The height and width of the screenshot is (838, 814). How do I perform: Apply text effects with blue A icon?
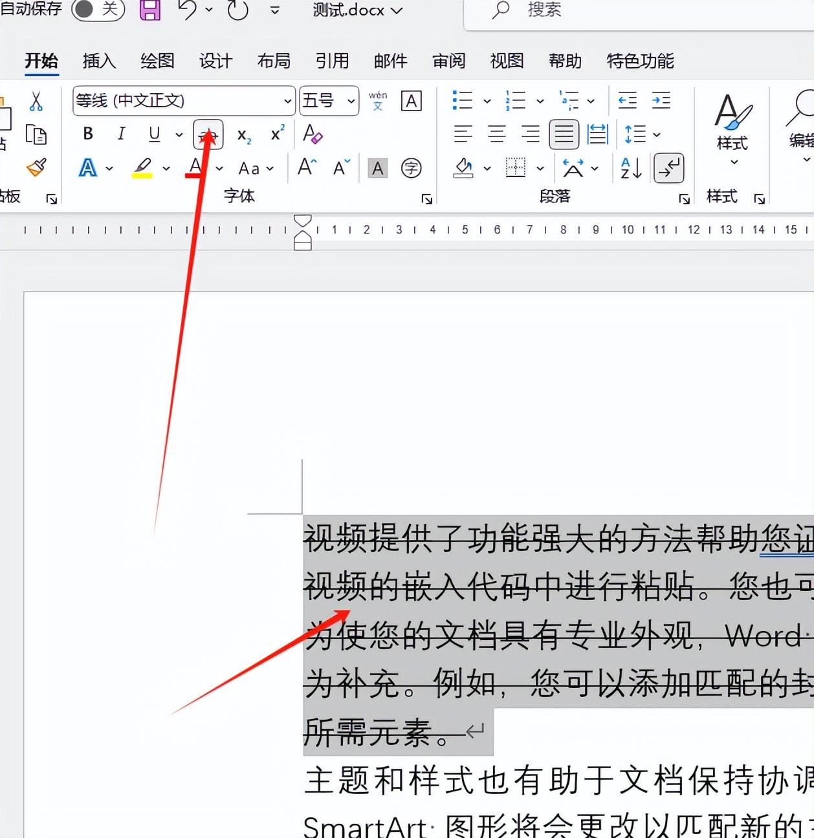point(88,168)
